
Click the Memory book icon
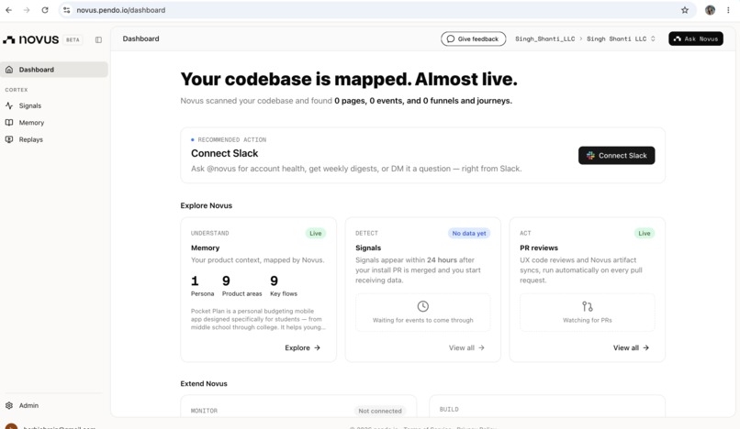tap(9, 123)
